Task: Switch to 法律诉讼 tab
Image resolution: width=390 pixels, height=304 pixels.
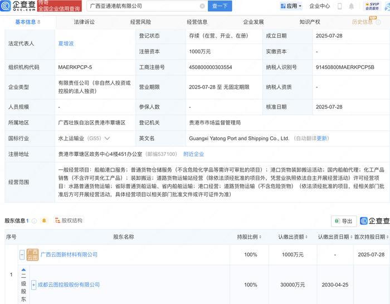Action: point(84,22)
